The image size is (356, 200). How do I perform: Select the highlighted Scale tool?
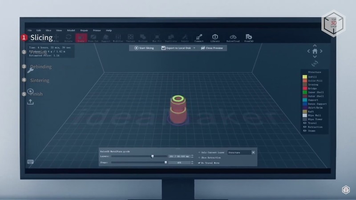point(81,38)
